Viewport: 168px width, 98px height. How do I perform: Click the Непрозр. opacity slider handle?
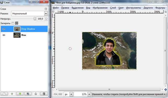35,19
